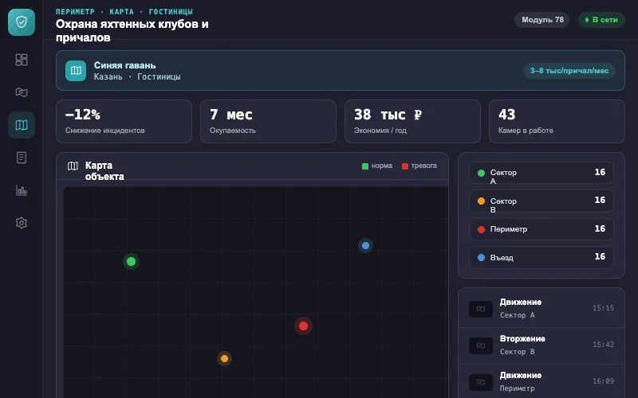Click the red тревога legend swatch
Image resolution: width=638 pixels, height=398 pixels.
(405, 166)
